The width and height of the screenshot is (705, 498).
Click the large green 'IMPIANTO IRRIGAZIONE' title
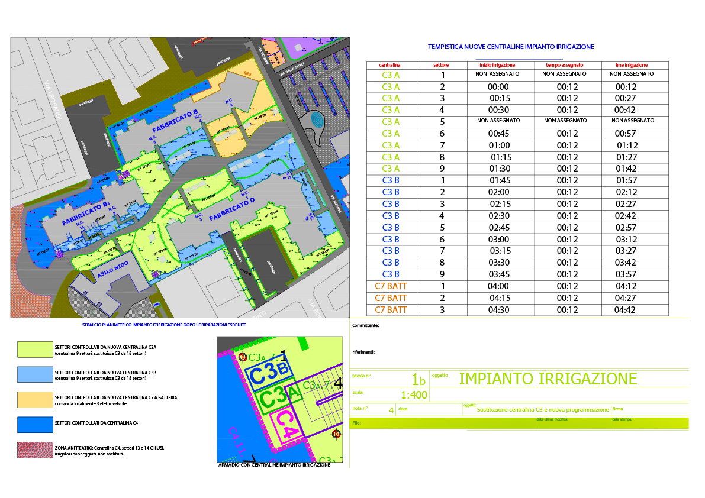click(548, 379)
